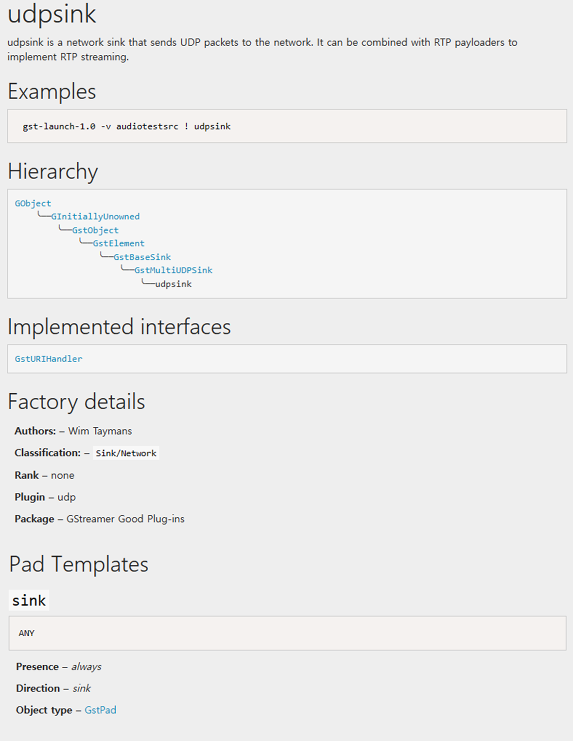Click the gst-launch-1.0 example command
573x741 pixels.
(126, 126)
